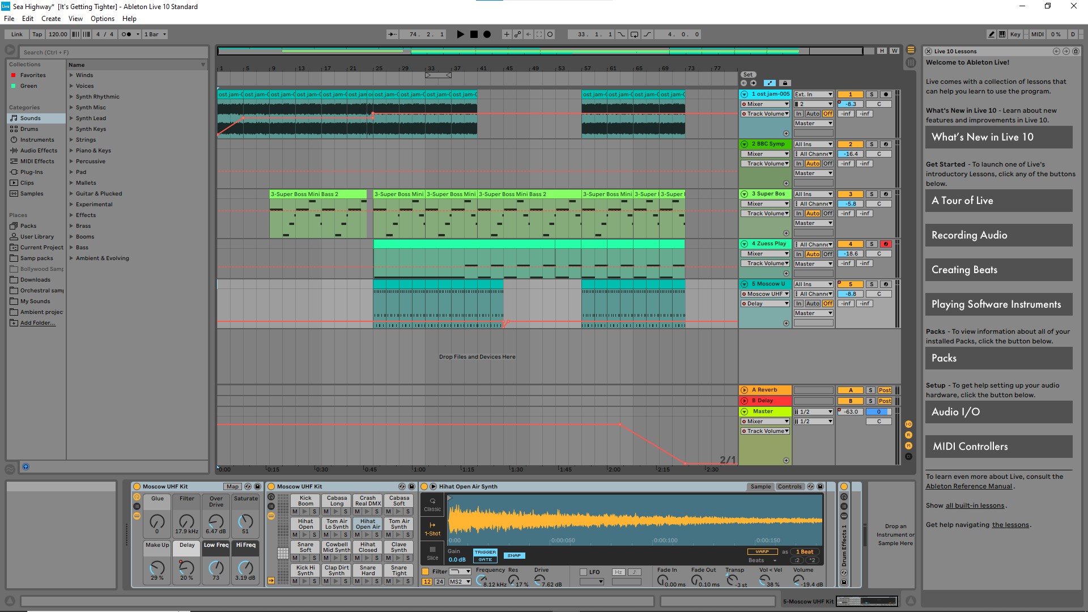Open Packs in browser places

tap(28, 226)
